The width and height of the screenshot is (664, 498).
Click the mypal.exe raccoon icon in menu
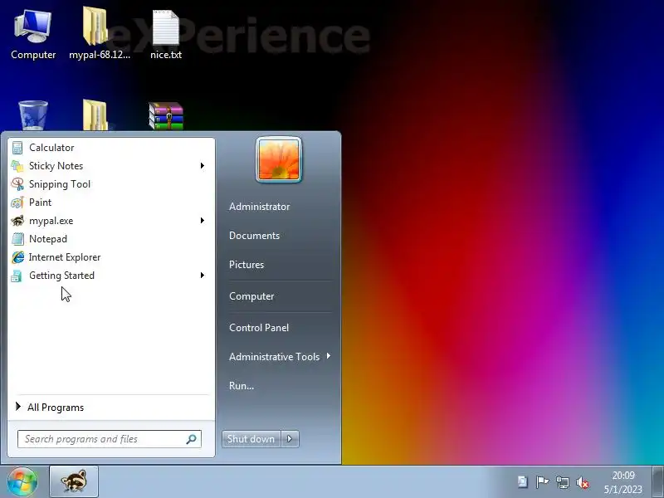[17, 221]
